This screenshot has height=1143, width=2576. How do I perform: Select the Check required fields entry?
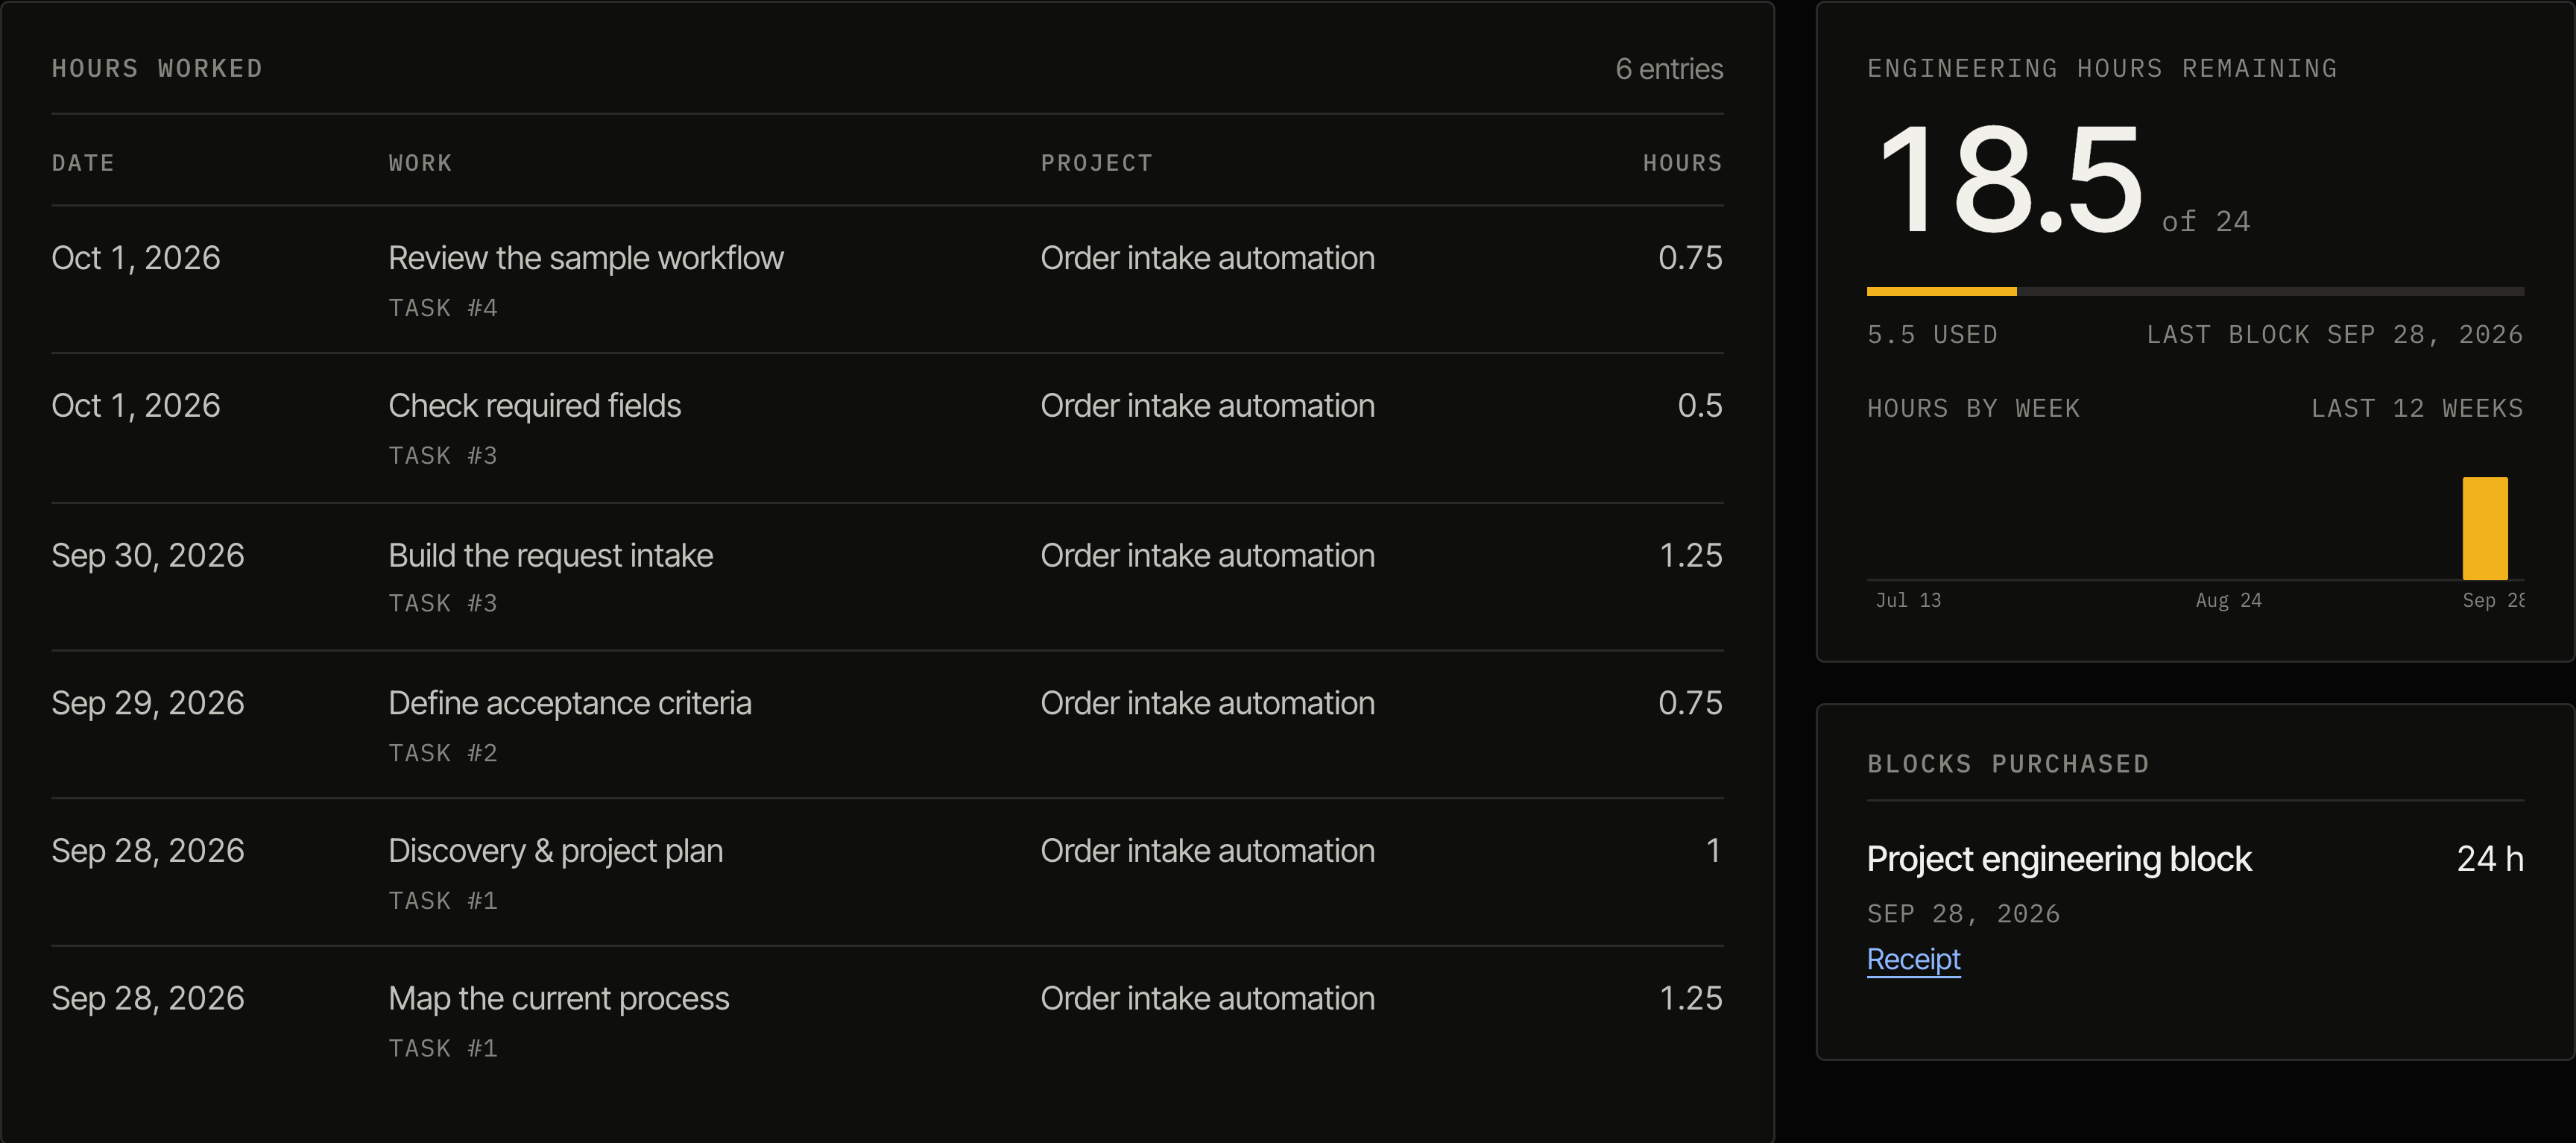887,428
